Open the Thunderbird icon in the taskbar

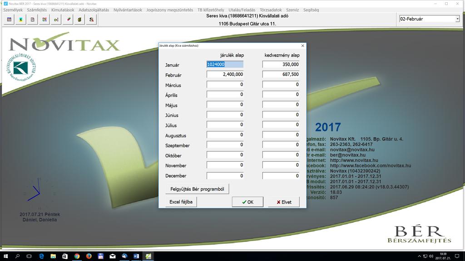(x=124, y=256)
